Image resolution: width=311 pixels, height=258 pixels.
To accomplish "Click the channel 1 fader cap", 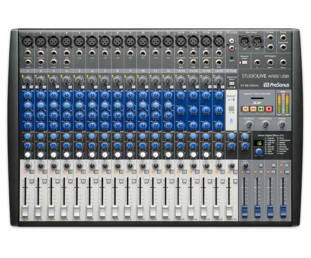I will pos(25,211).
